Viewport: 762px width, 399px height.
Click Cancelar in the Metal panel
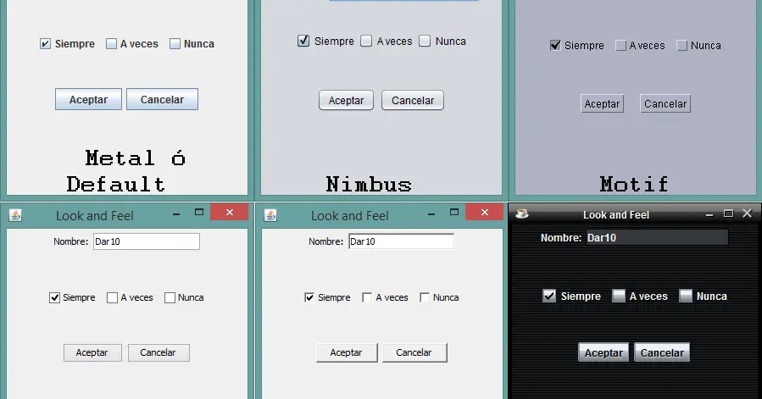point(162,99)
